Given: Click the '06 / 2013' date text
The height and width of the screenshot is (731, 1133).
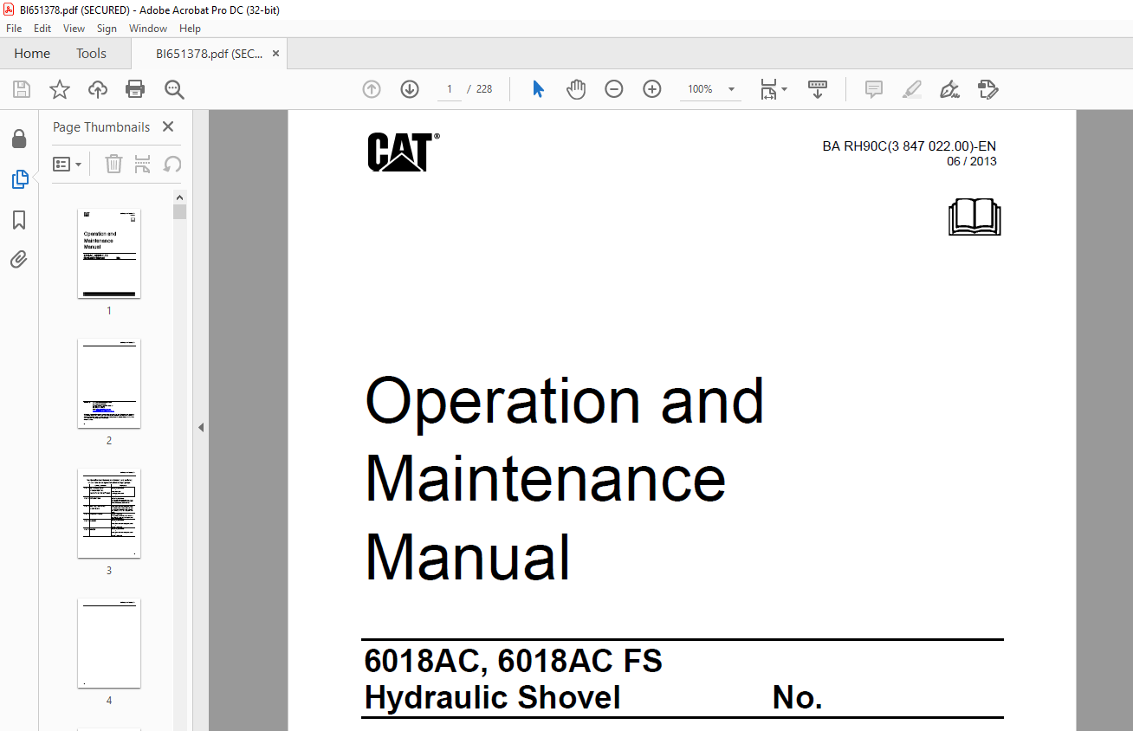Looking at the screenshot, I should [x=972, y=161].
